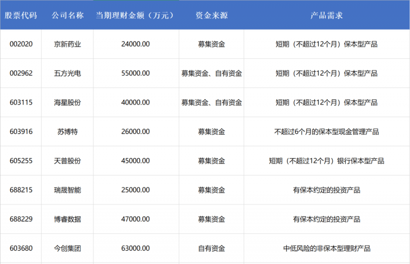Select stock code 688229

(21, 219)
